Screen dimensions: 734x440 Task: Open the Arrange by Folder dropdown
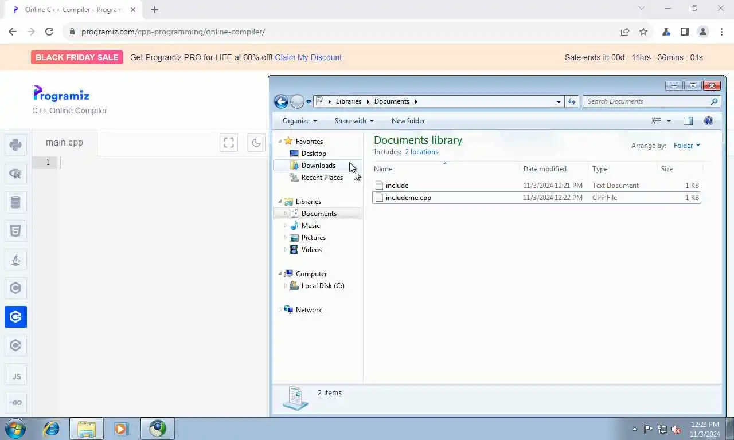click(687, 146)
